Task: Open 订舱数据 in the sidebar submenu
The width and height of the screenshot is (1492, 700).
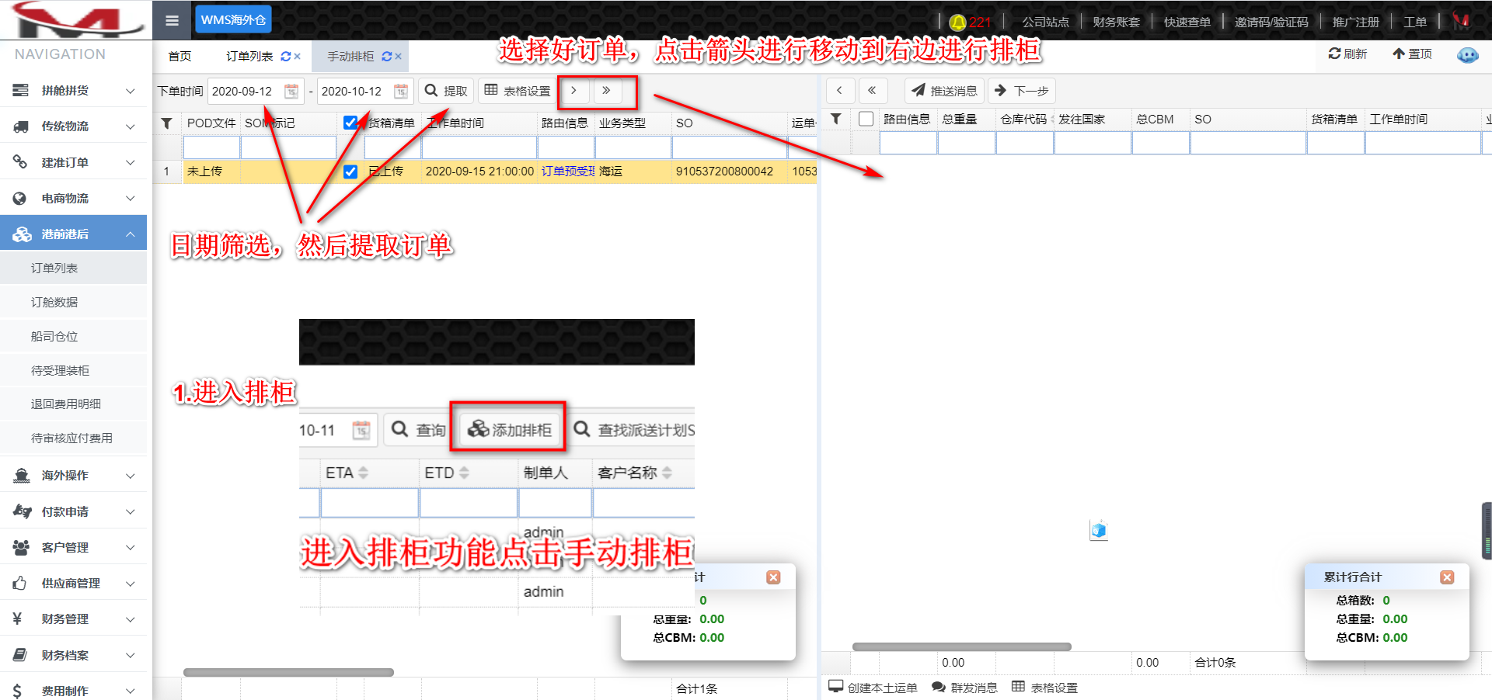Action: coord(74,302)
